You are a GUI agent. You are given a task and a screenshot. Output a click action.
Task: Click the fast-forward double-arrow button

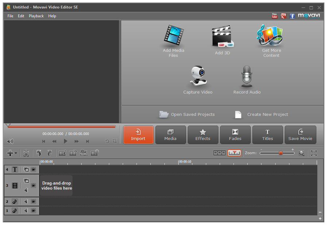click(x=77, y=141)
